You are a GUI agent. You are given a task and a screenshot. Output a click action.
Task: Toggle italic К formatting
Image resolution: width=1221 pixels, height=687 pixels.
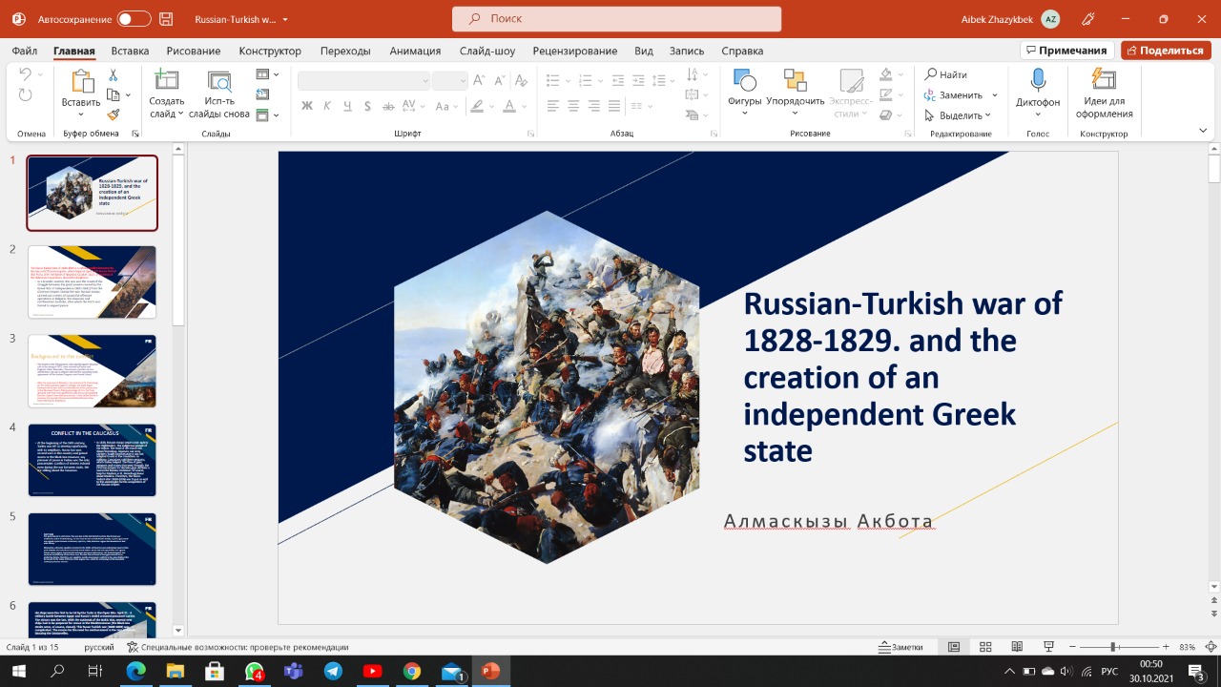coord(327,106)
